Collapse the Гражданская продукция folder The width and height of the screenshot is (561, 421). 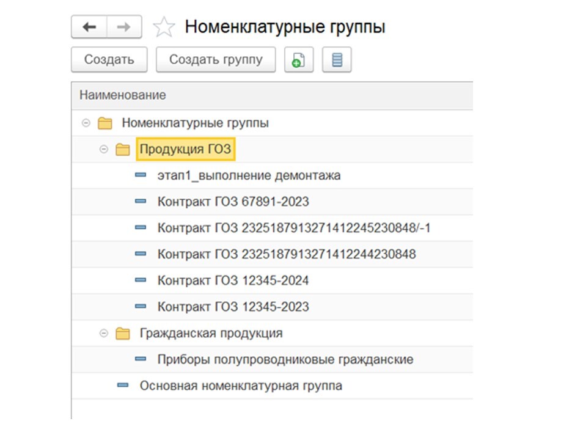point(103,334)
